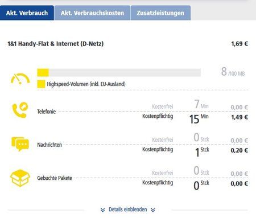
Task: Click the 1,69 € total amount
Action: coord(240,44)
